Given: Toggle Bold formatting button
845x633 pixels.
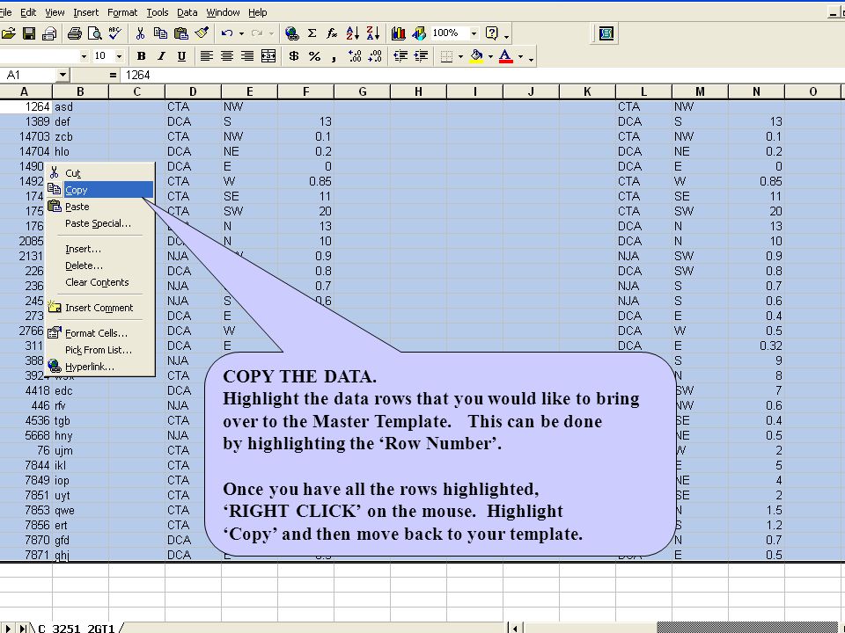Looking at the screenshot, I should point(141,56).
